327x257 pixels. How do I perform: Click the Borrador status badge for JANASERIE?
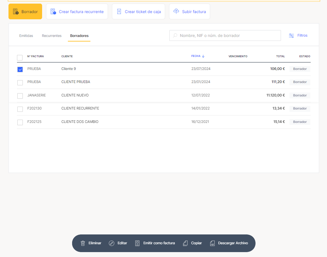(x=300, y=95)
